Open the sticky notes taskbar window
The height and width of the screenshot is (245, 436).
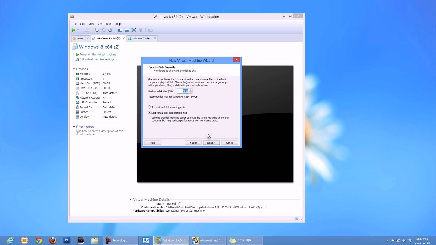pos(245,240)
